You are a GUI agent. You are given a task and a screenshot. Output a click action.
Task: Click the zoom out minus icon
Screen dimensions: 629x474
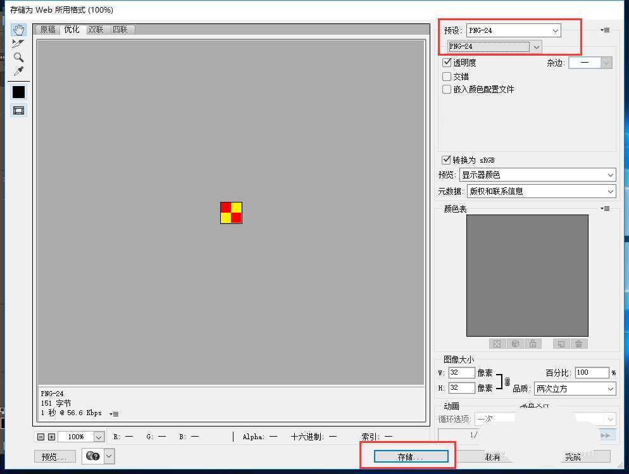coord(41,437)
